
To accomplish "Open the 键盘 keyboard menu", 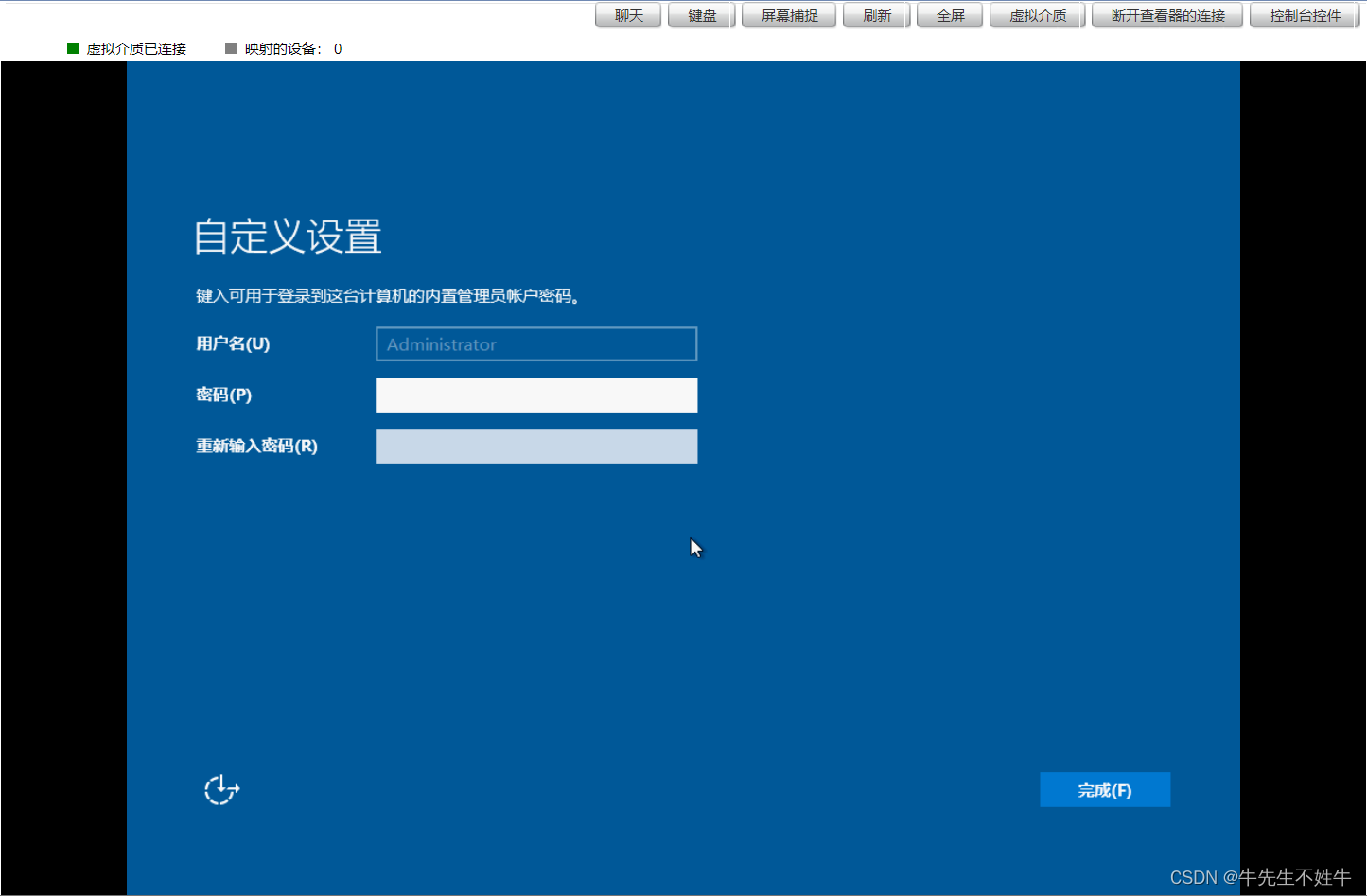I will (x=702, y=15).
